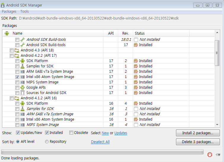Toggle Installed show filter
The image size is (224, 162).
coord(47,133)
